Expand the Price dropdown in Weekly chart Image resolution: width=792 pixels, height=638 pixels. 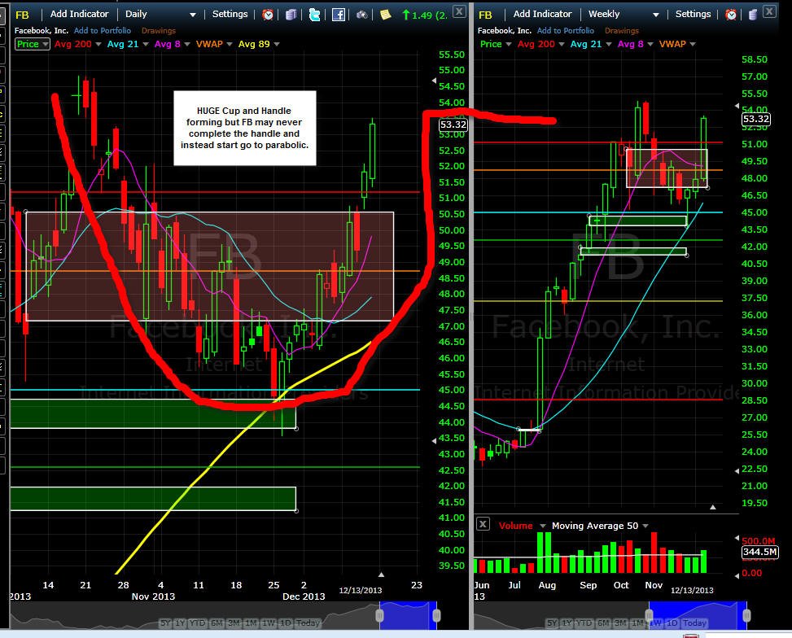pyautogui.click(x=508, y=45)
